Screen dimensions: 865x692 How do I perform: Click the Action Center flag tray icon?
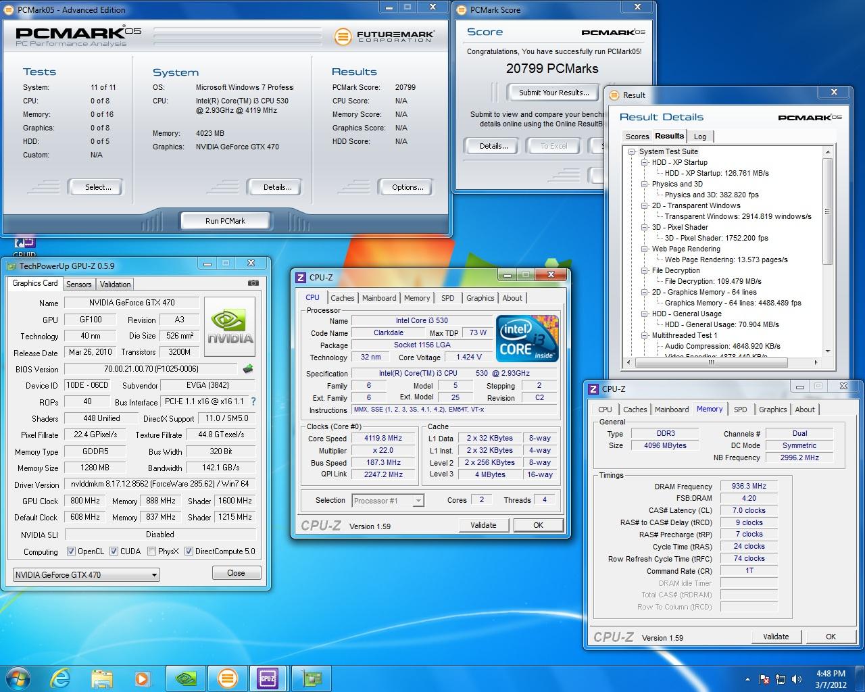(x=764, y=679)
